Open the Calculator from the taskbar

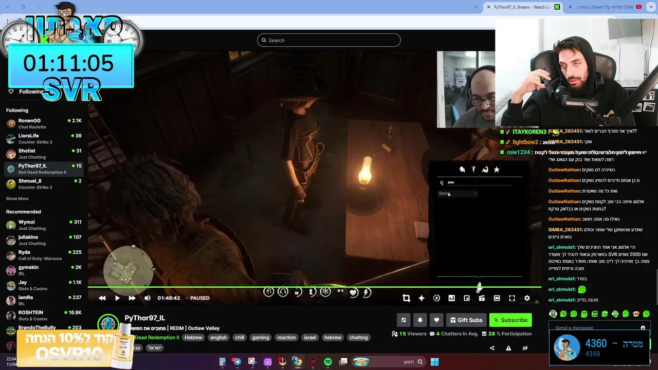[x=222, y=362]
